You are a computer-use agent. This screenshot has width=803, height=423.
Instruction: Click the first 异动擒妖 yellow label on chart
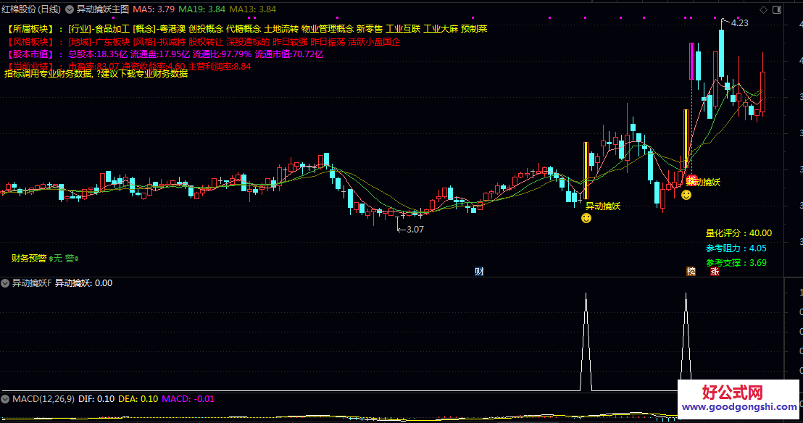coord(603,206)
